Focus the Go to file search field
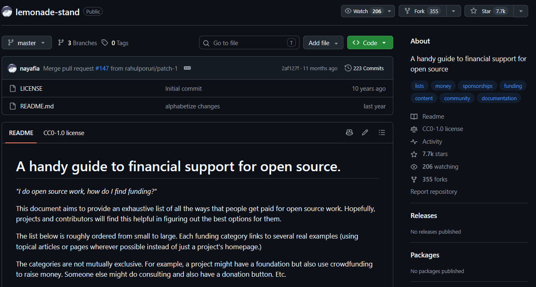This screenshot has height=287, width=536. (249, 43)
